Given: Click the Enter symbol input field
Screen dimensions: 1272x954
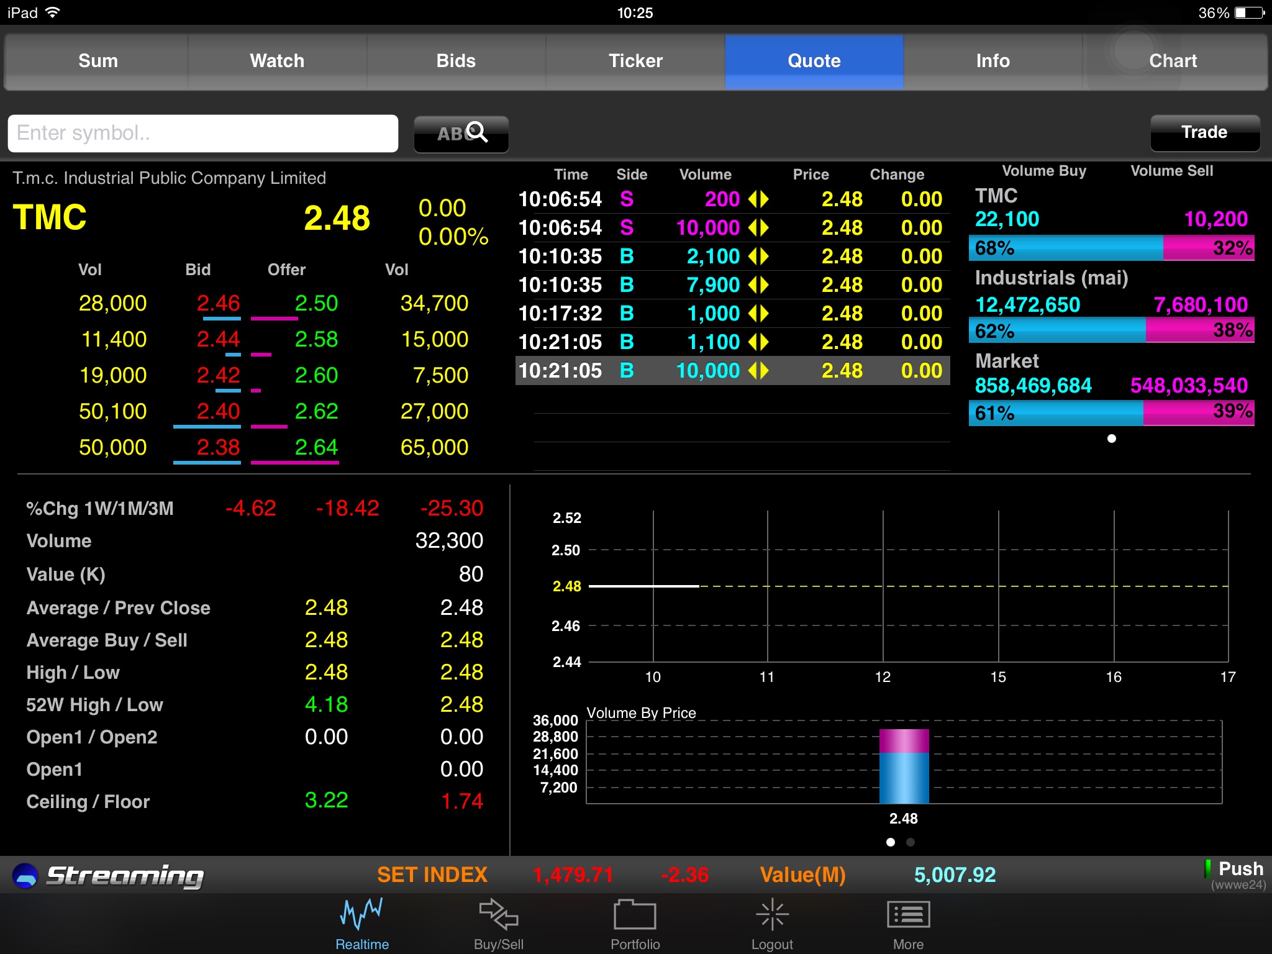Looking at the screenshot, I should [203, 133].
